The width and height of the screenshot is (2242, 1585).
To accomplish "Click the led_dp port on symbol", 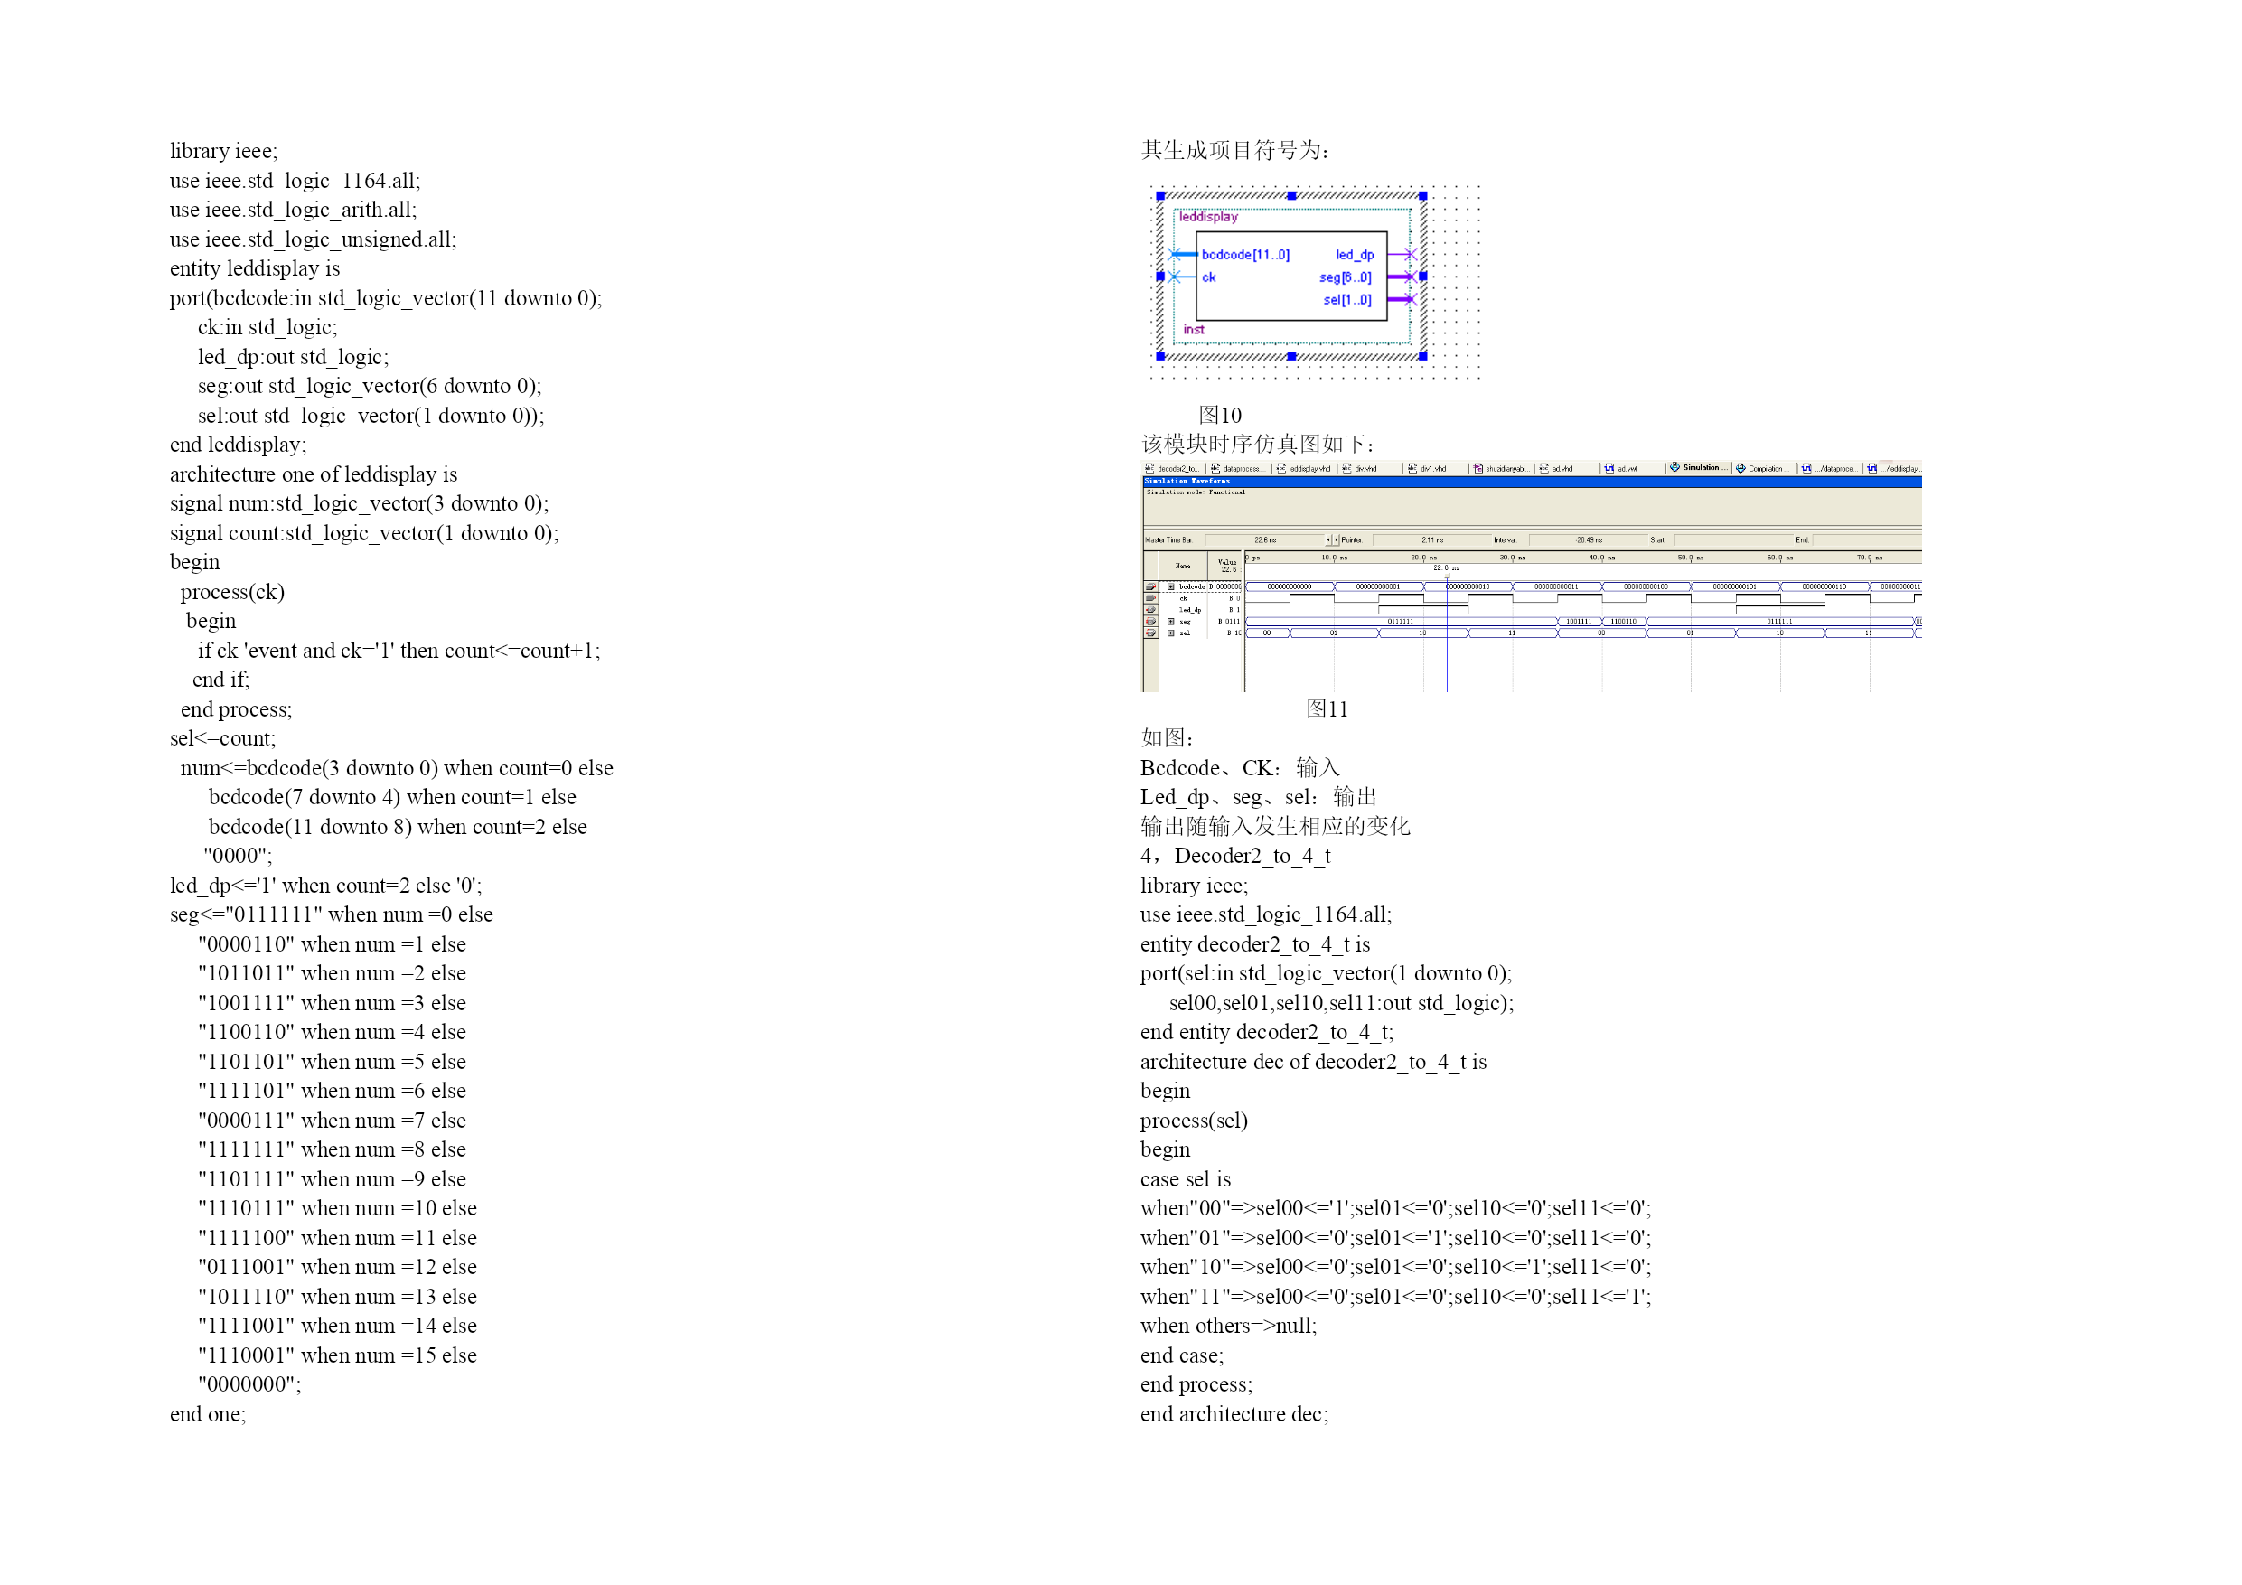I will (1355, 255).
